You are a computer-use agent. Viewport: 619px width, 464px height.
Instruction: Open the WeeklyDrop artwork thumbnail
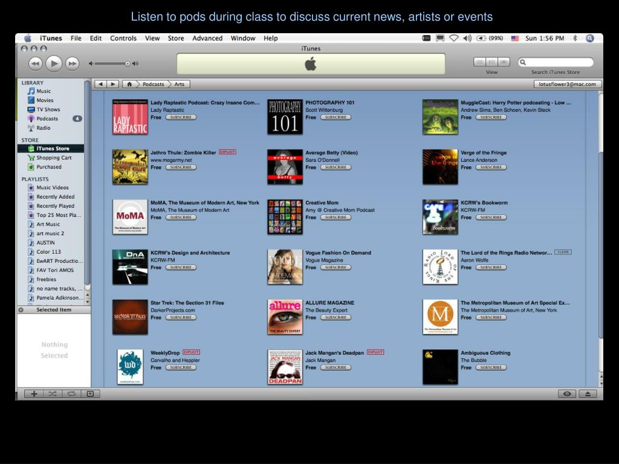tap(130, 367)
